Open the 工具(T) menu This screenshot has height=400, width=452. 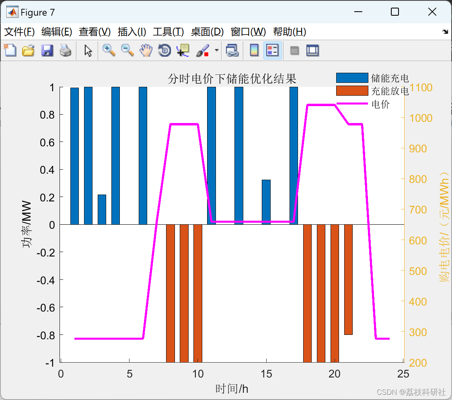pos(168,32)
